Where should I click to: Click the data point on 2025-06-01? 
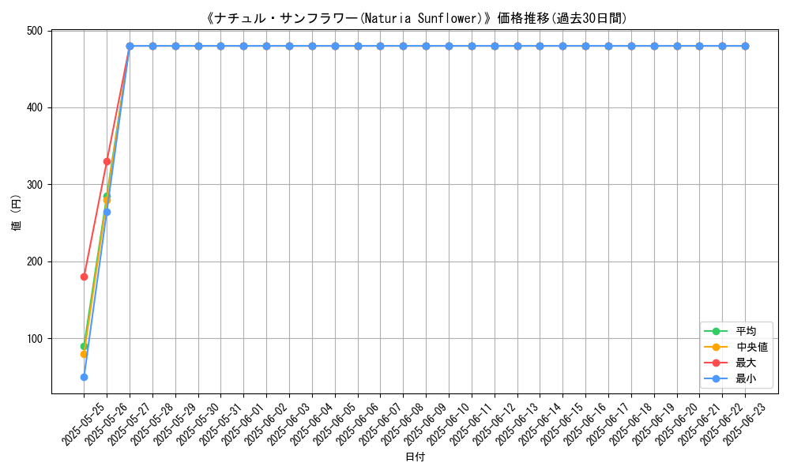click(244, 47)
